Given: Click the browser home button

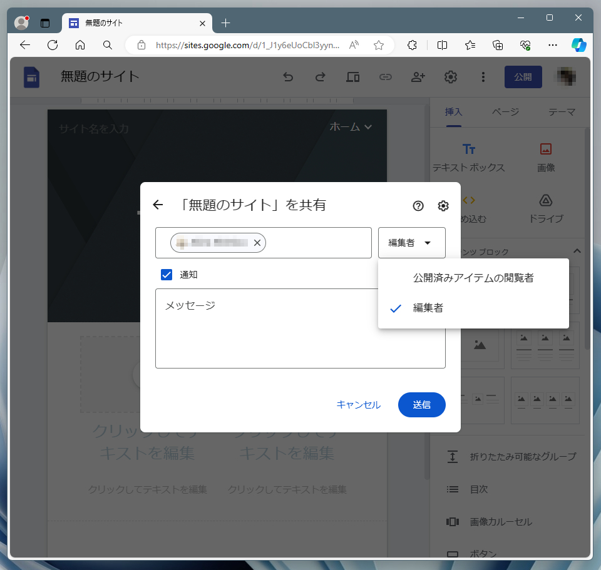Looking at the screenshot, I should 80,45.
